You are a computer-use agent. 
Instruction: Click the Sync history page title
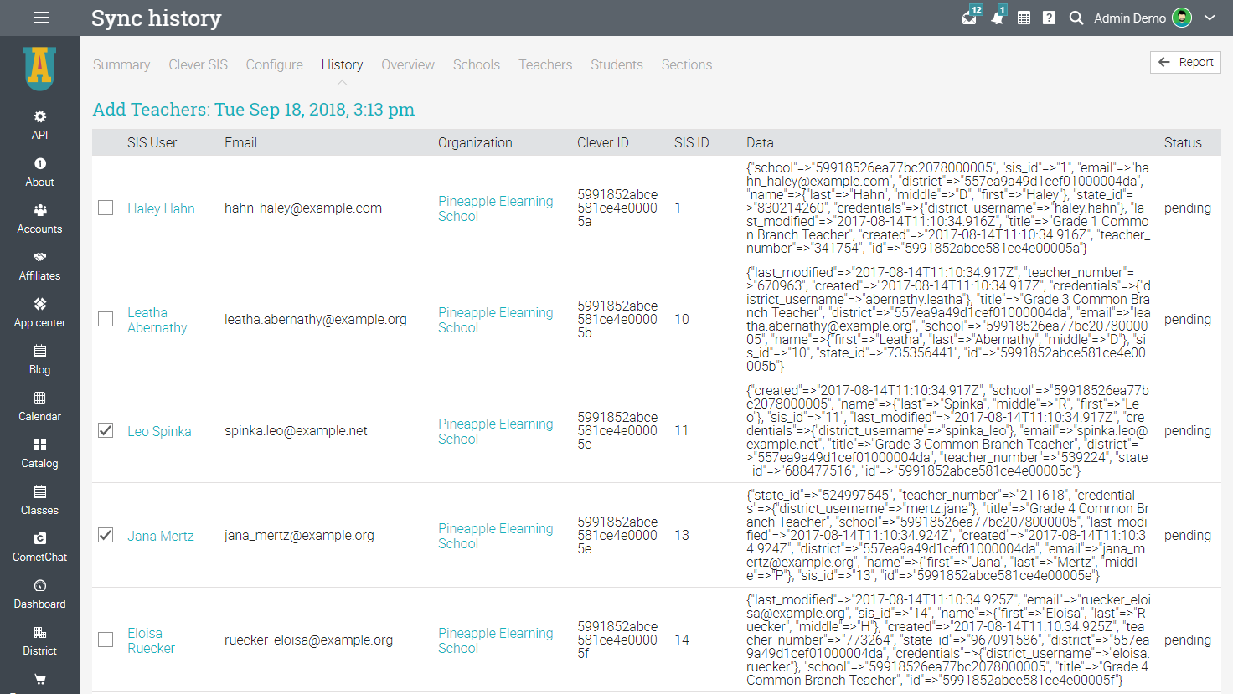[x=156, y=18]
